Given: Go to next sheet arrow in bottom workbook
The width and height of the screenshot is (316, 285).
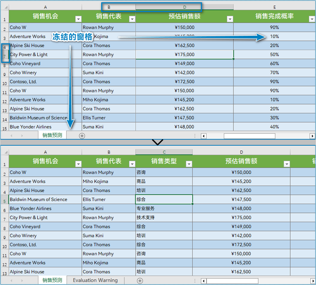Looking at the screenshot, I should (22, 280).
